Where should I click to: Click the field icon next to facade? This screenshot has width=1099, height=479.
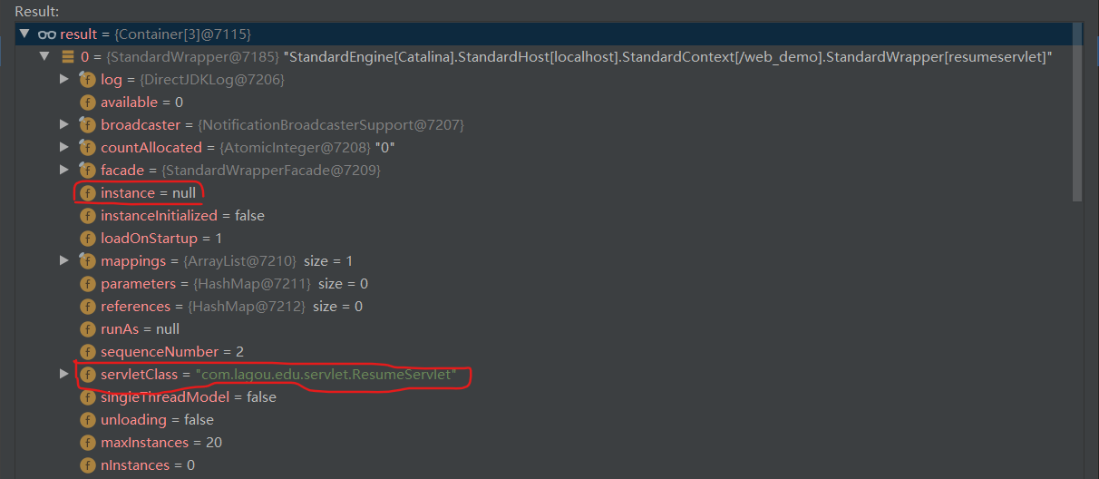(87, 171)
